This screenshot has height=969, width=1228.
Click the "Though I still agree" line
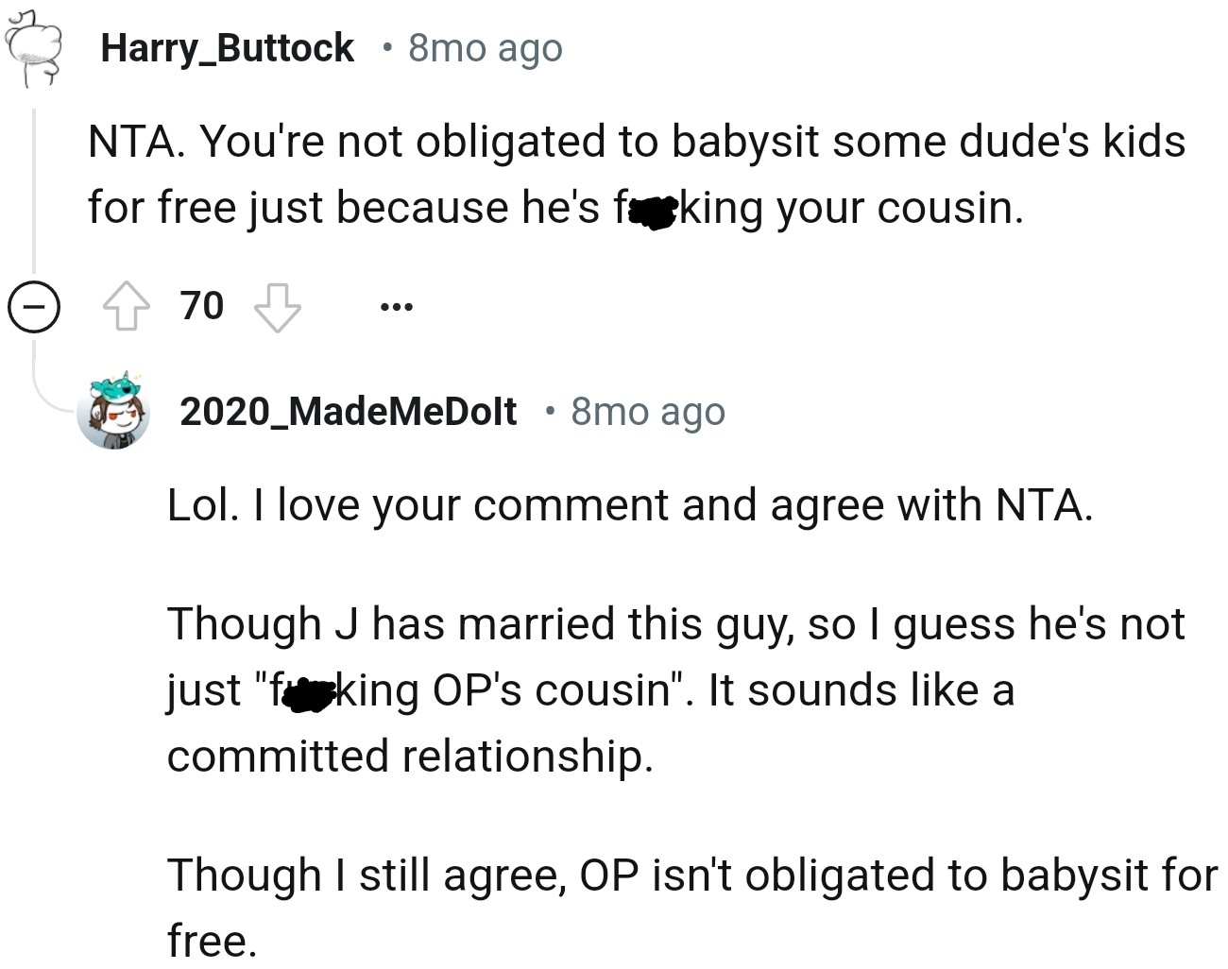click(x=691, y=875)
